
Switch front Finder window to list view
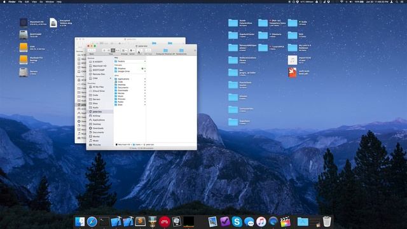point(109,50)
